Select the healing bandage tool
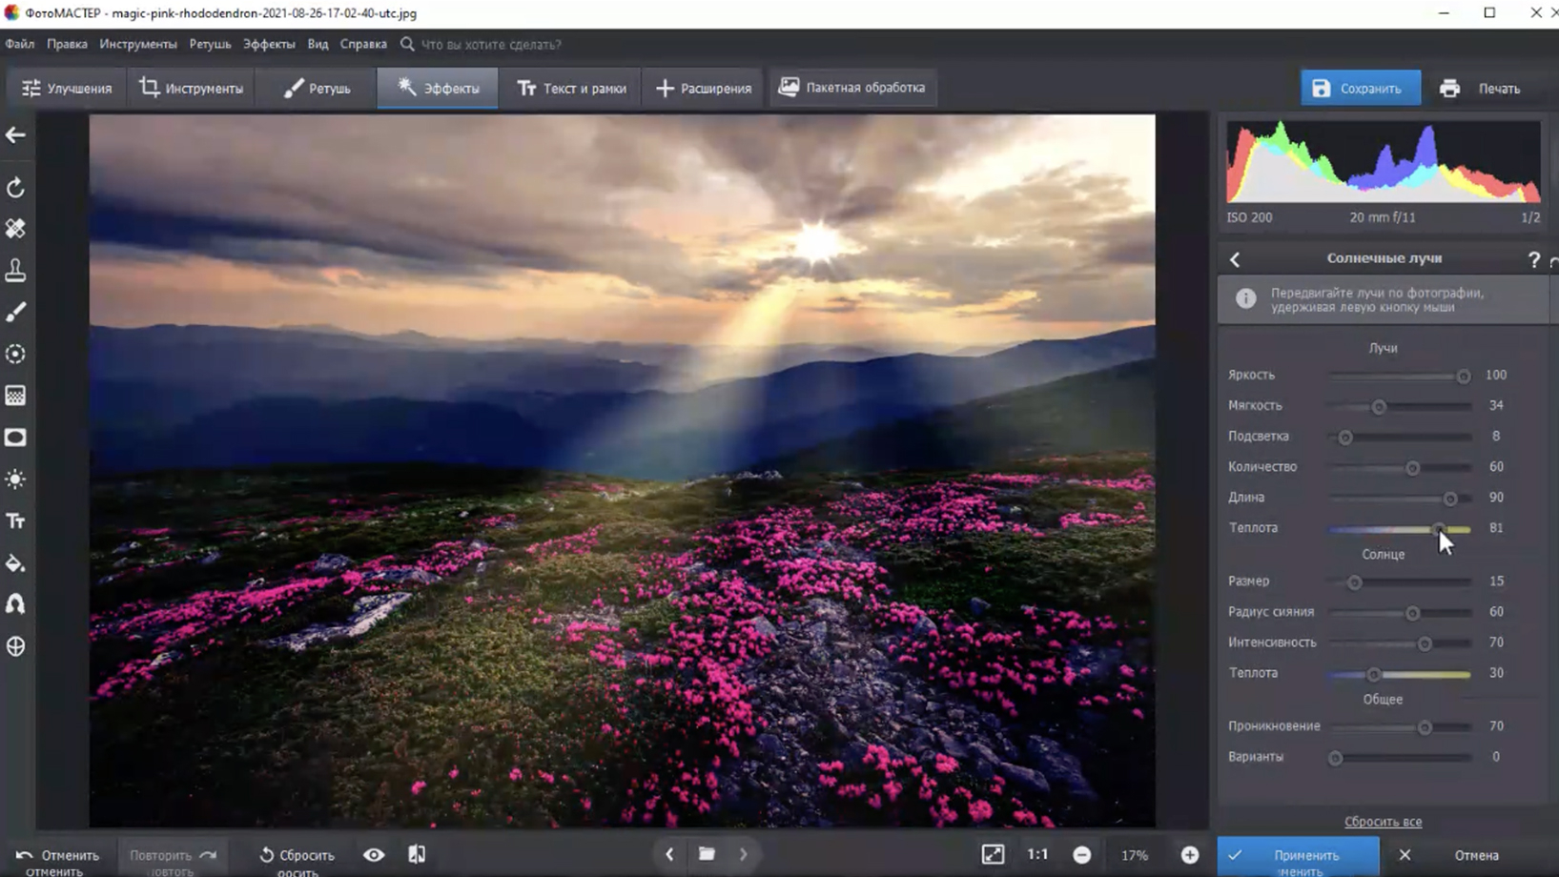1559x877 pixels. coord(16,229)
